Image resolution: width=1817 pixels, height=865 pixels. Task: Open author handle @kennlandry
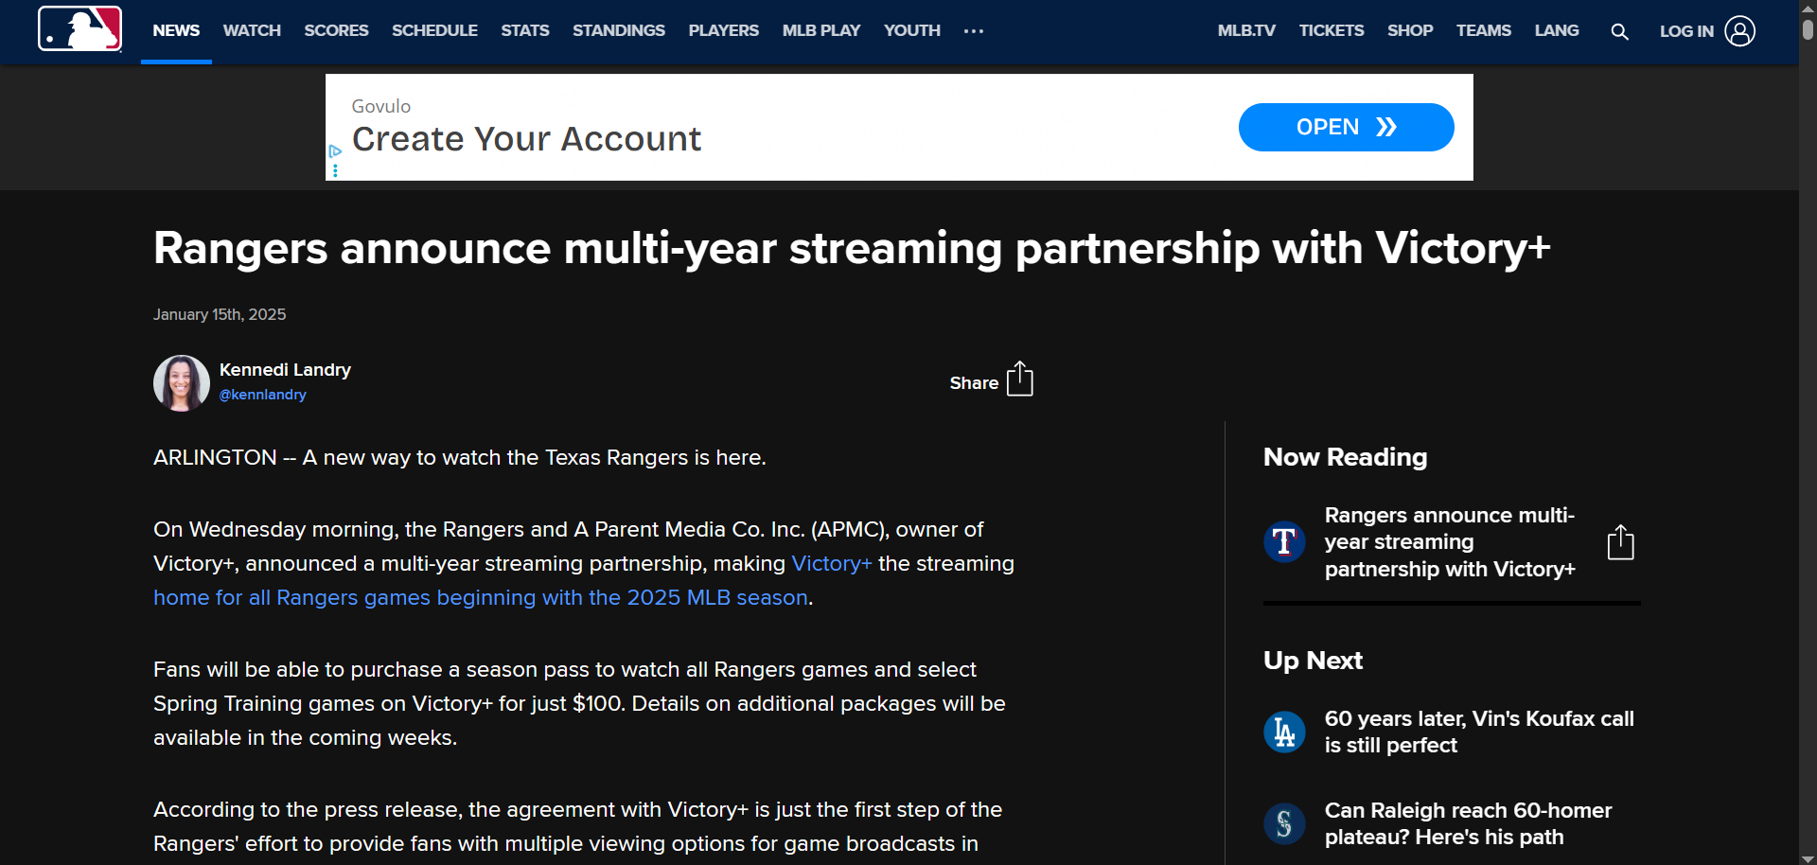(263, 395)
